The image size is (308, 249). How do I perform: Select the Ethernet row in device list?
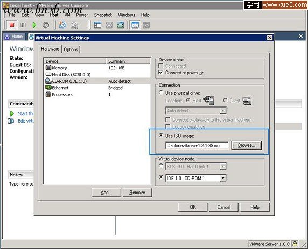(97, 88)
